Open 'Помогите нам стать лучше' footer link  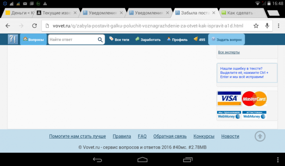pyautogui.click(x=78, y=136)
